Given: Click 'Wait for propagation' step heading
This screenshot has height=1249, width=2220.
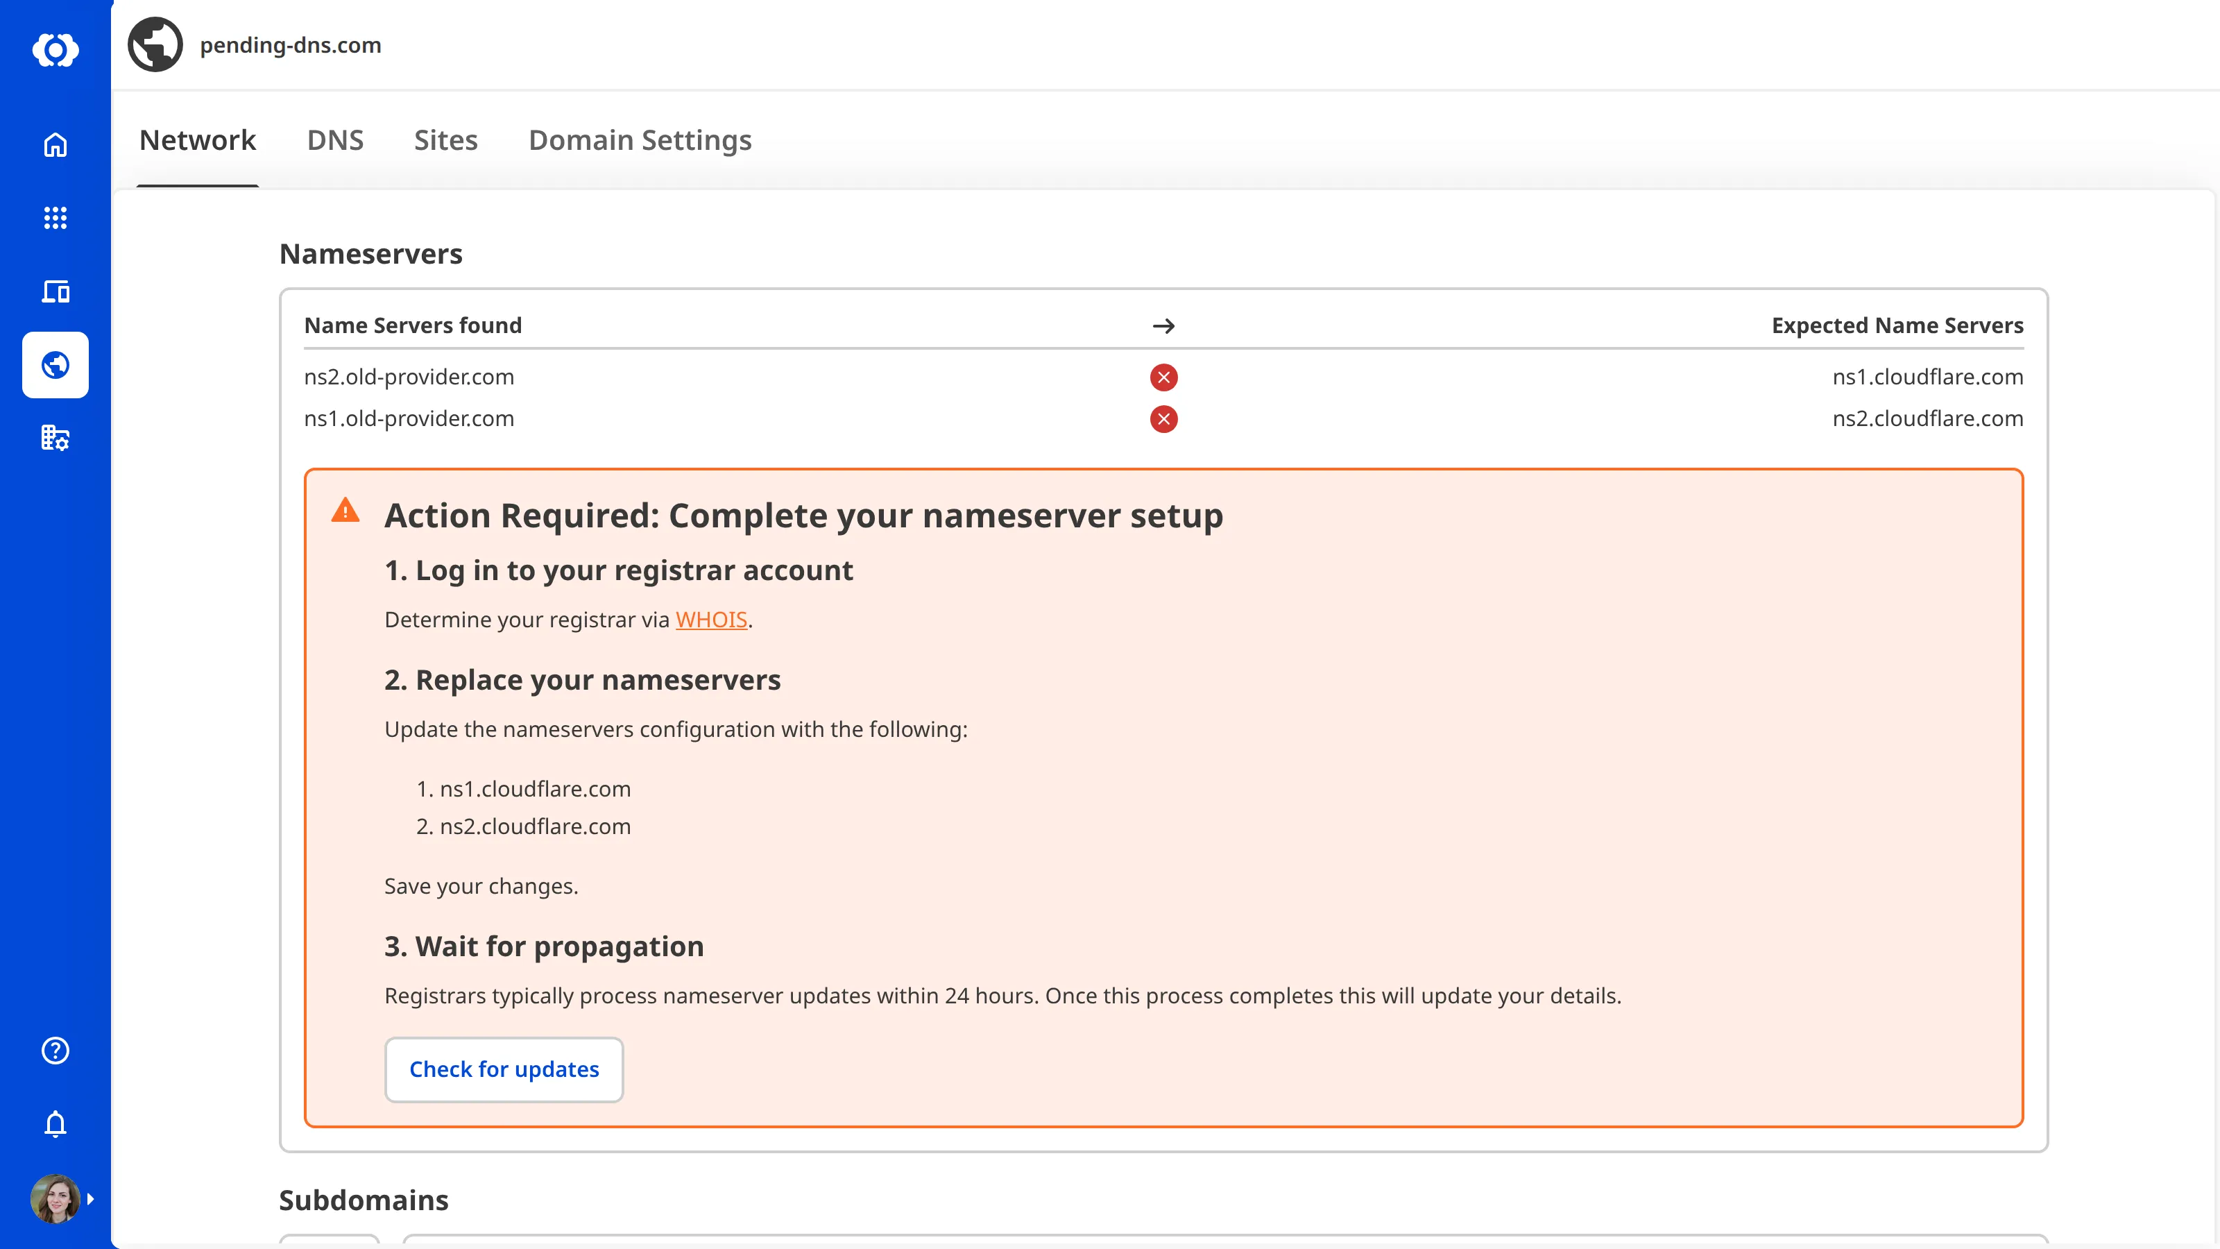Looking at the screenshot, I should (544, 946).
